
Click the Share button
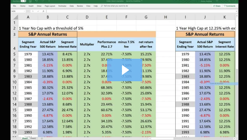click(x=217, y=6)
